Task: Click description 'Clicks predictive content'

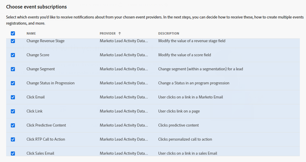Action: coord(178,125)
